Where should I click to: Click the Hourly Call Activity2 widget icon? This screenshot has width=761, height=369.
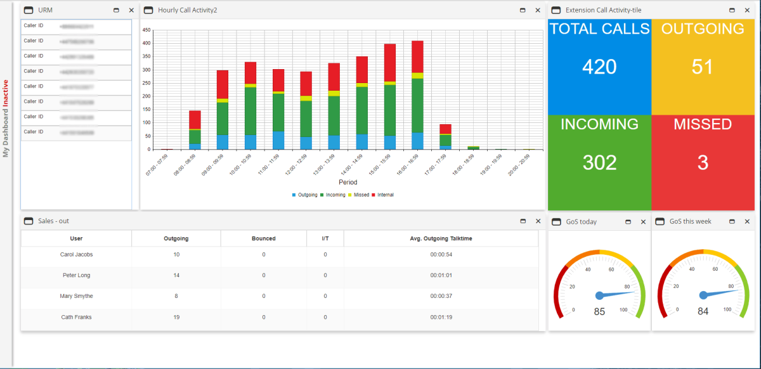coord(148,10)
